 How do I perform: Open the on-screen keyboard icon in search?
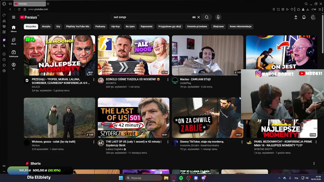[x=194, y=17]
